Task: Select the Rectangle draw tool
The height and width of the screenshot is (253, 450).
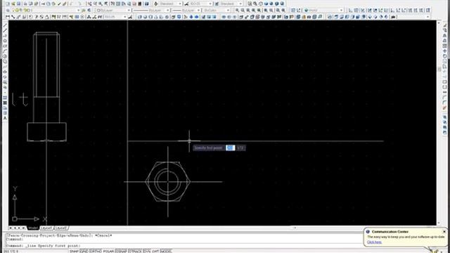Action: click(x=5, y=46)
